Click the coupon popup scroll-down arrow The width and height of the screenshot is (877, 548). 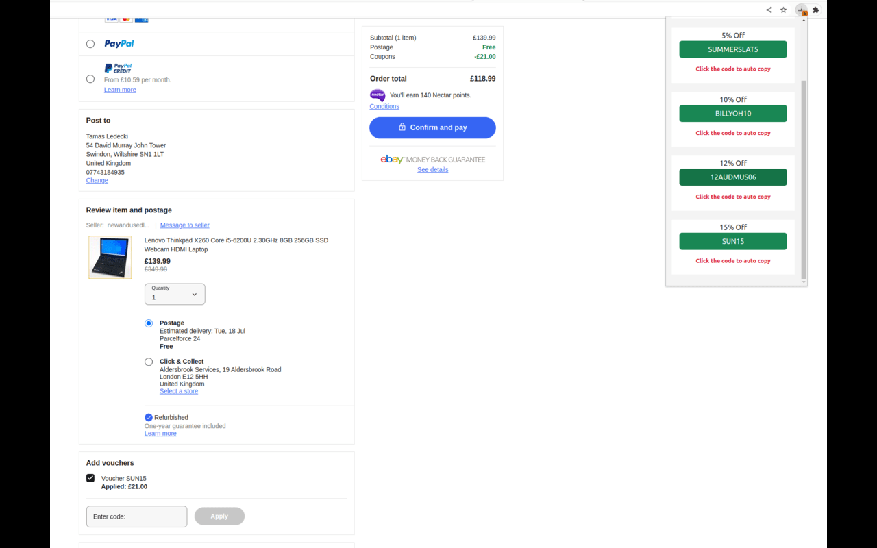coord(804,282)
